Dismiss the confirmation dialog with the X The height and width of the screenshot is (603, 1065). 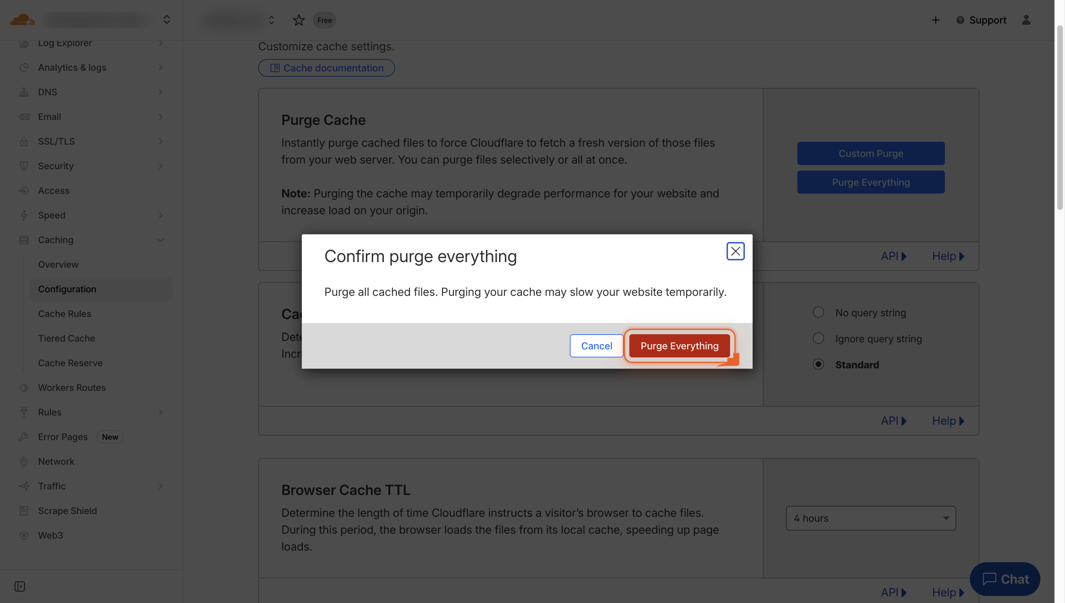tap(735, 251)
